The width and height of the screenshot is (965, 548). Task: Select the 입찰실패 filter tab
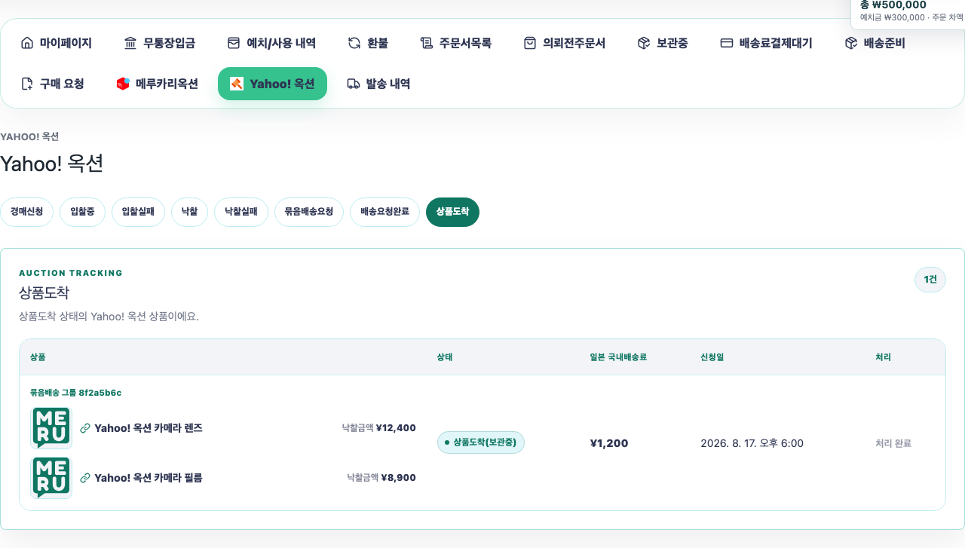[138, 212]
